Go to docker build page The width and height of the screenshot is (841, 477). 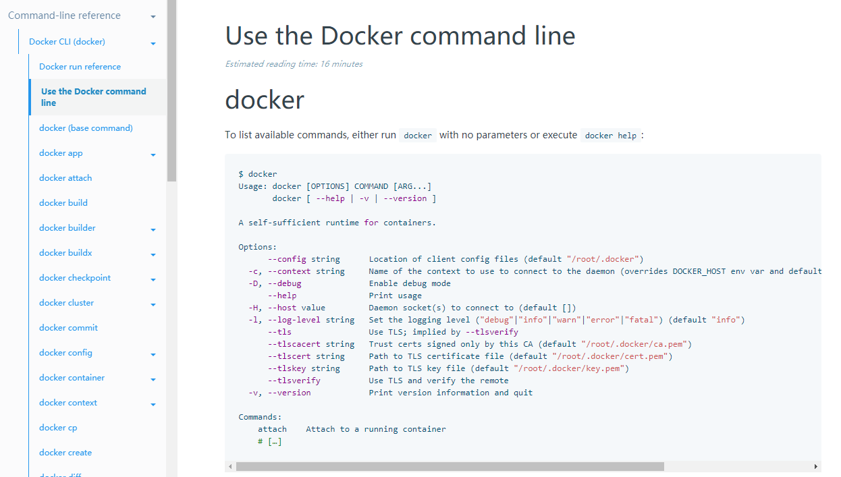[63, 203]
